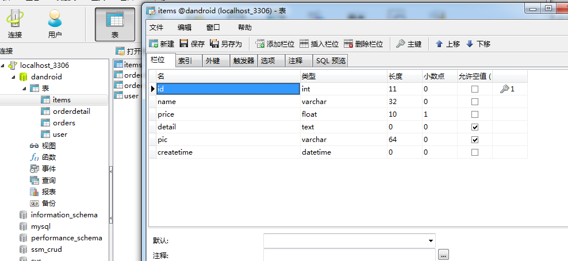This screenshot has width=568, height=261.
Task: Click the Move Up (上移) arrow
Action: pyautogui.click(x=439, y=44)
